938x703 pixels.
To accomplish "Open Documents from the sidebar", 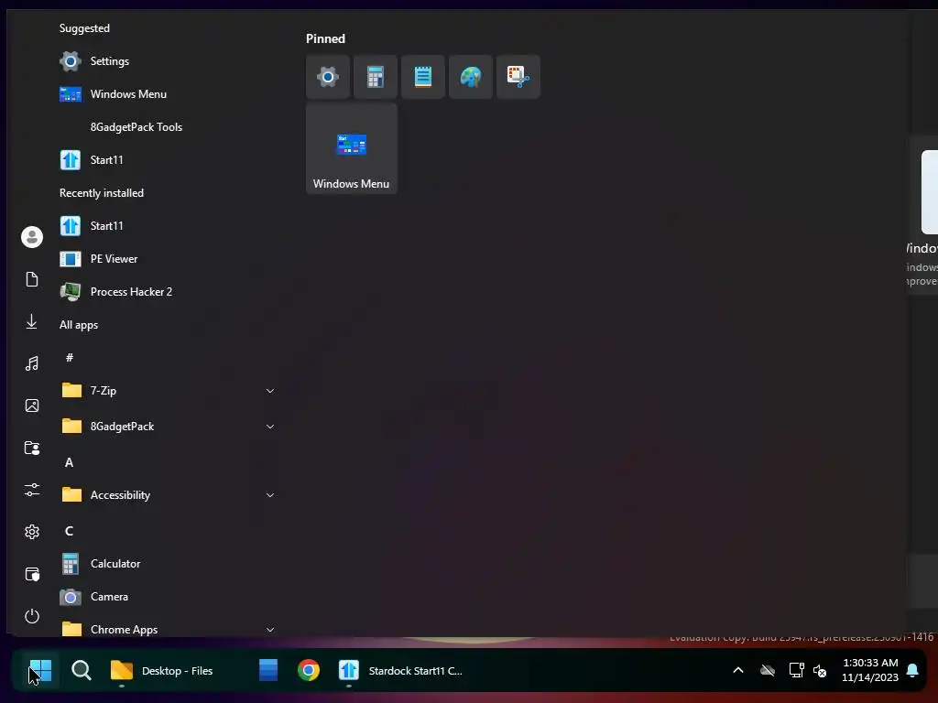I will pyautogui.click(x=32, y=279).
